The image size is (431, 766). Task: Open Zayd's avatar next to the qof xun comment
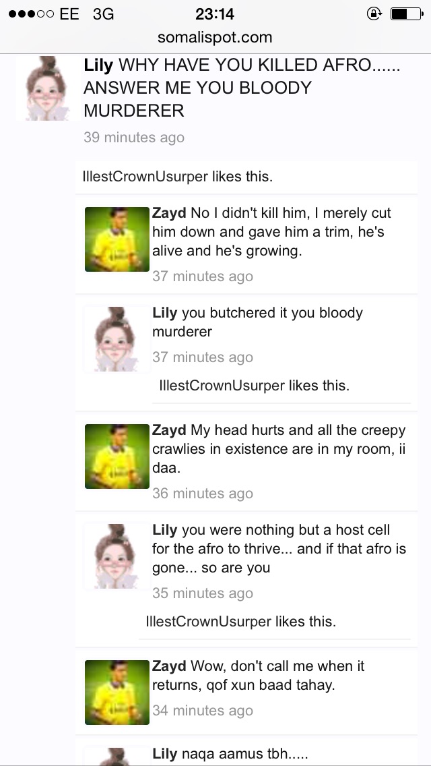pos(117,693)
